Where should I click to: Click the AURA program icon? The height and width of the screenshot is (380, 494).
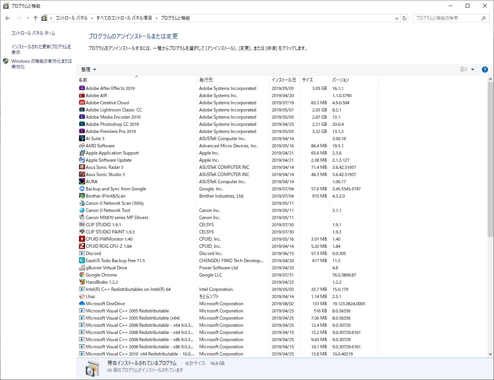coord(82,182)
